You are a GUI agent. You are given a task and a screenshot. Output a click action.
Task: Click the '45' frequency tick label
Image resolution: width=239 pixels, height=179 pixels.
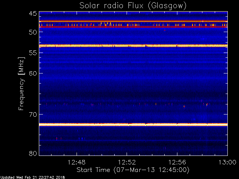[x=33, y=13]
